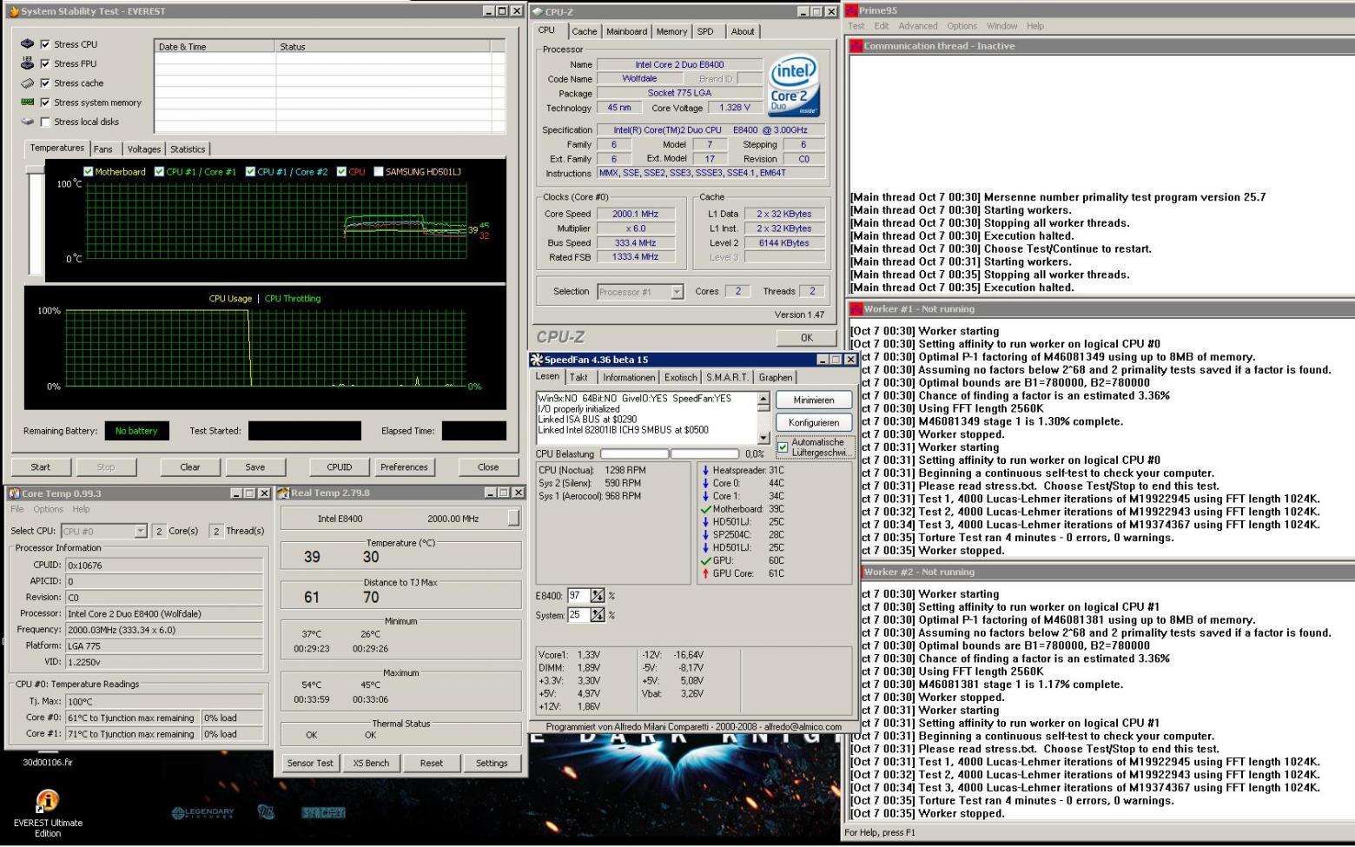The height and width of the screenshot is (847, 1355).
Task: Switch to the Voltages tab in EVEREST
Action: [144, 149]
